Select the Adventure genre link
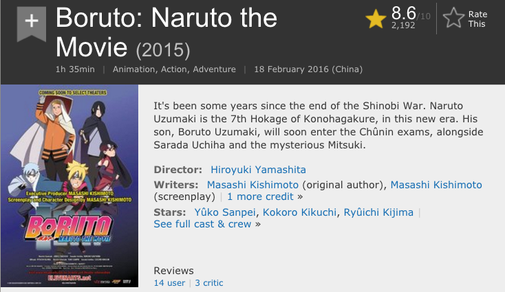505x292 pixels. click(x=214, y=69)
